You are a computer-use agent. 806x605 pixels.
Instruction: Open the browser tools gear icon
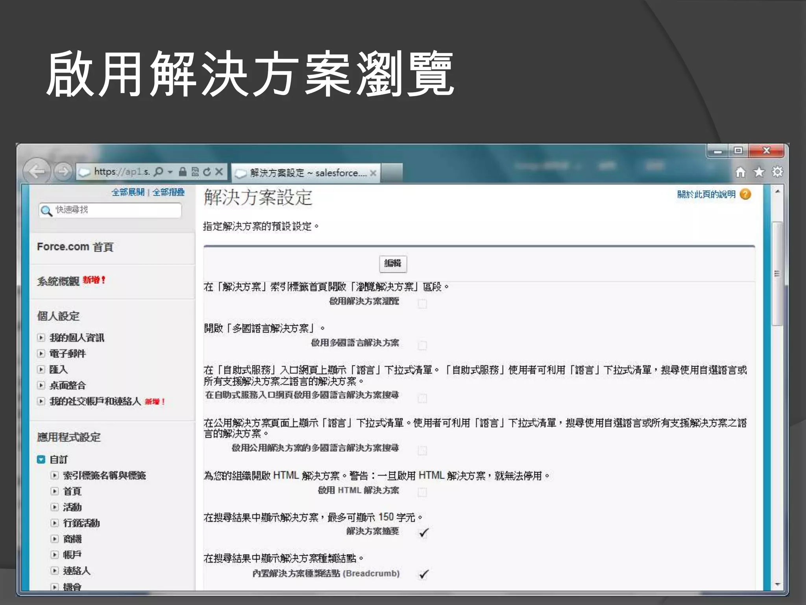777,172
